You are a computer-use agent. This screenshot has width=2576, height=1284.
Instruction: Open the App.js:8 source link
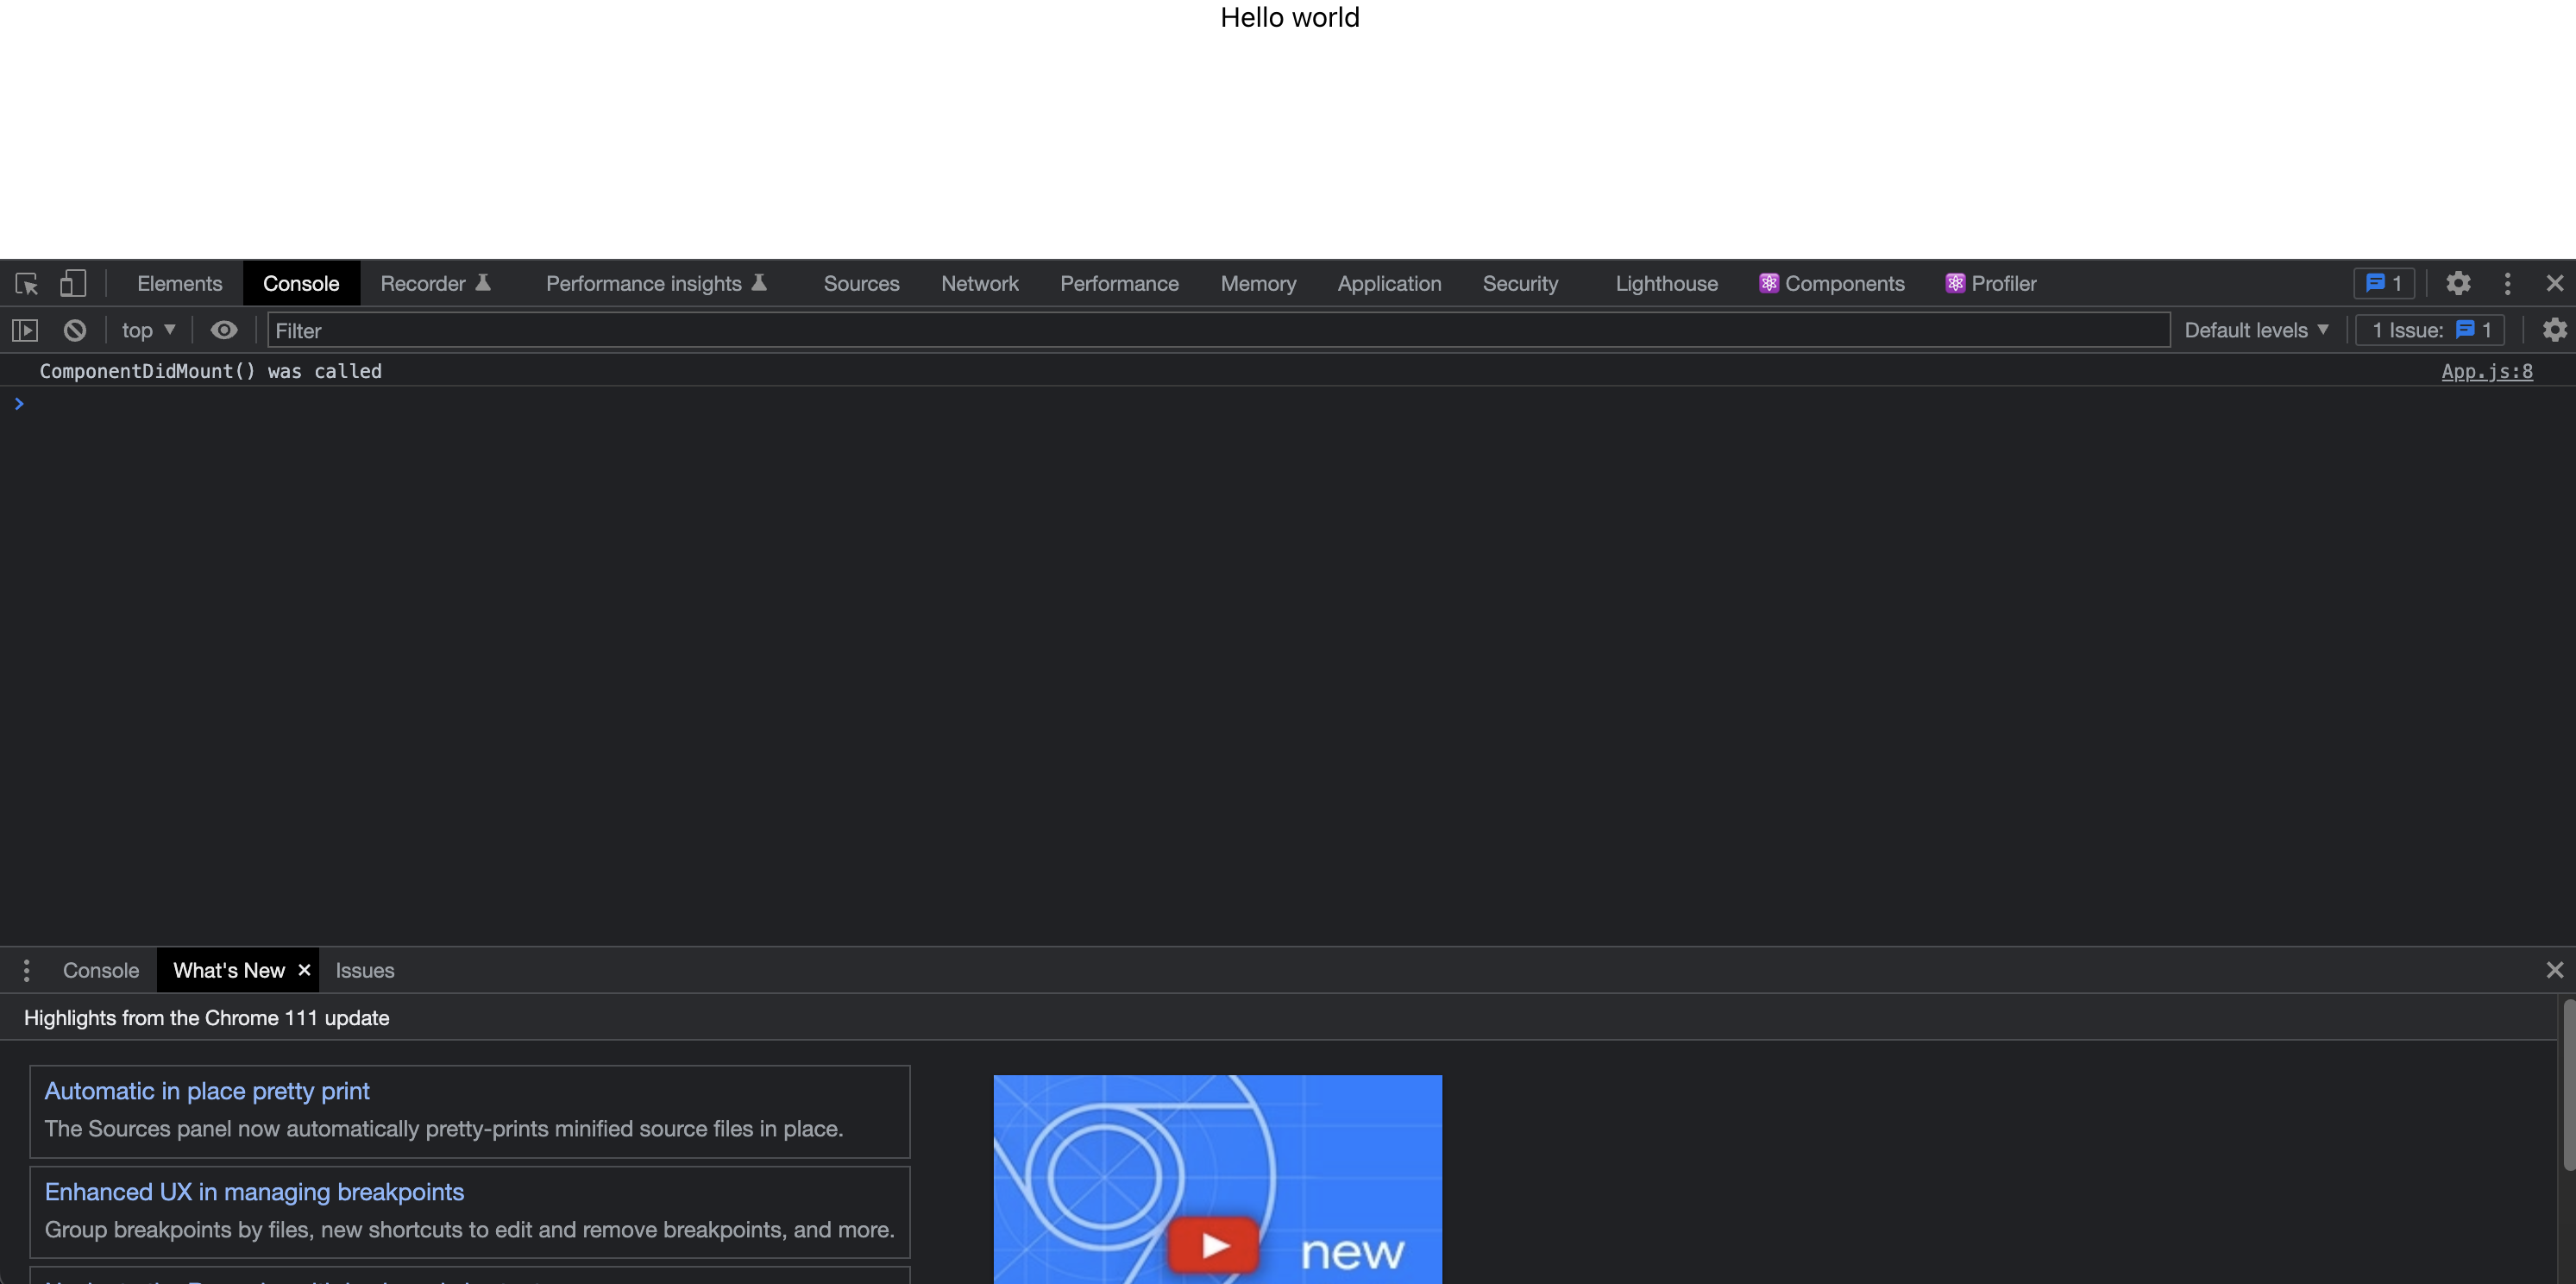(2487, 371)
